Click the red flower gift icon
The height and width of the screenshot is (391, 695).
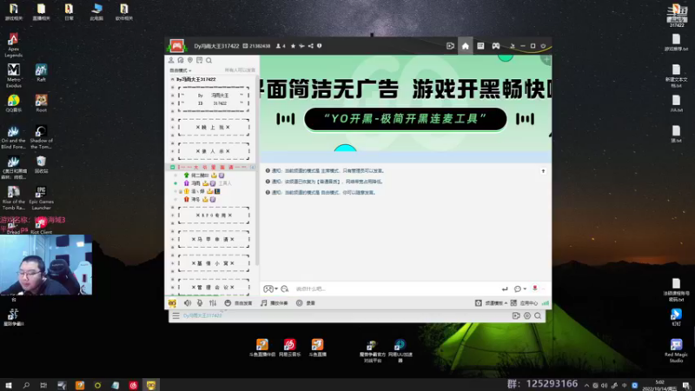[535, 288]
